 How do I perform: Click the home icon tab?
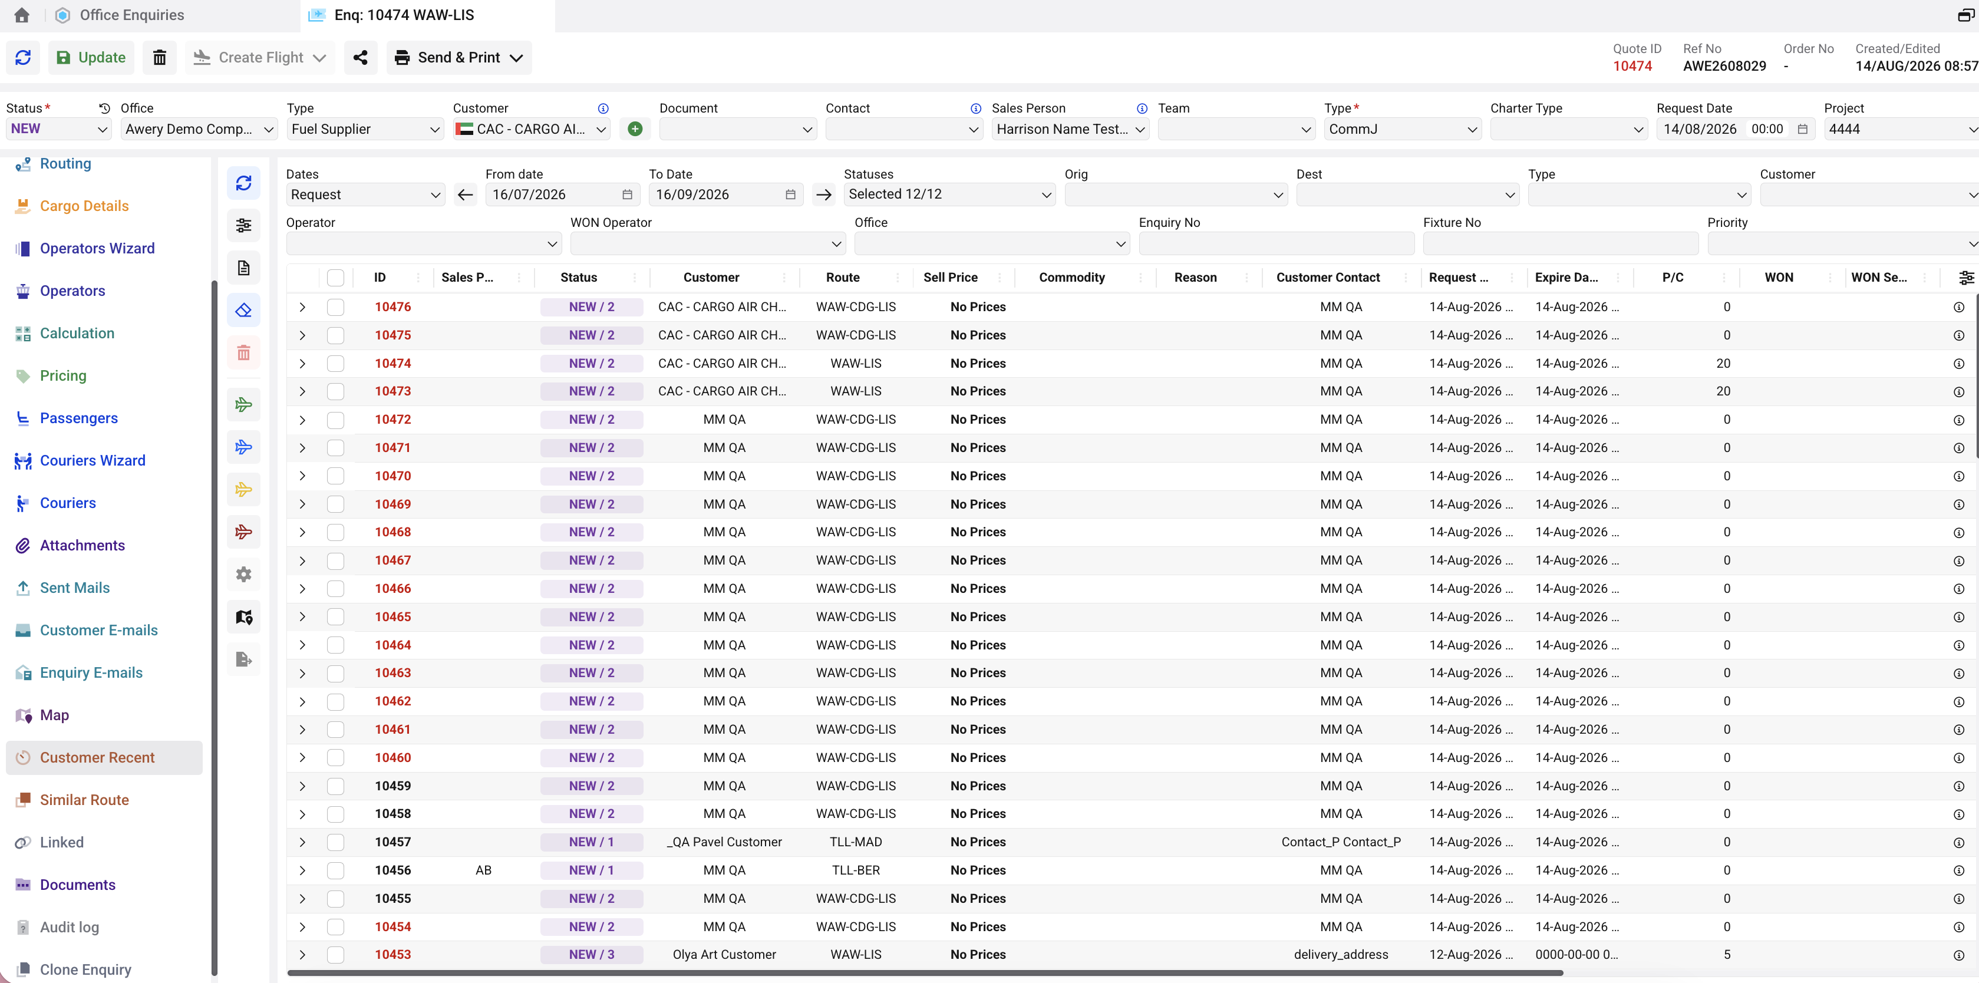(21, 15)
